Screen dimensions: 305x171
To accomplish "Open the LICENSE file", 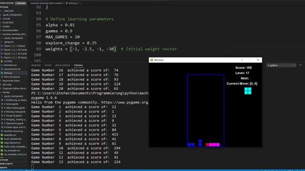I will (x=8, y=61).
